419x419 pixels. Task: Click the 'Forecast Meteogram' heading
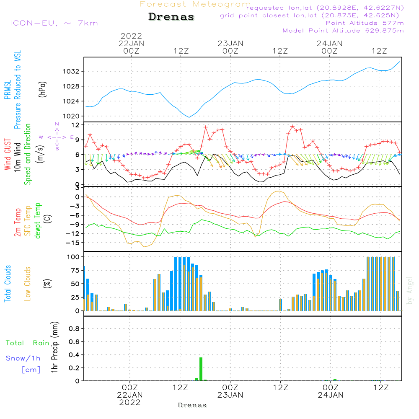point(195,4)
